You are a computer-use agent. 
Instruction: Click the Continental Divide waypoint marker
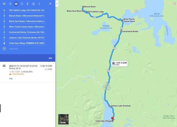coord(121,31)
